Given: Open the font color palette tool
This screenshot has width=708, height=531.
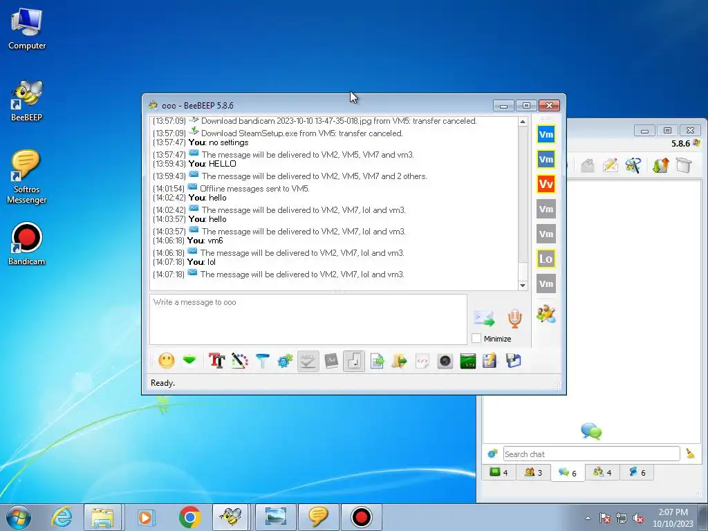Looking at the screenshot, I should tap(240, 361).
